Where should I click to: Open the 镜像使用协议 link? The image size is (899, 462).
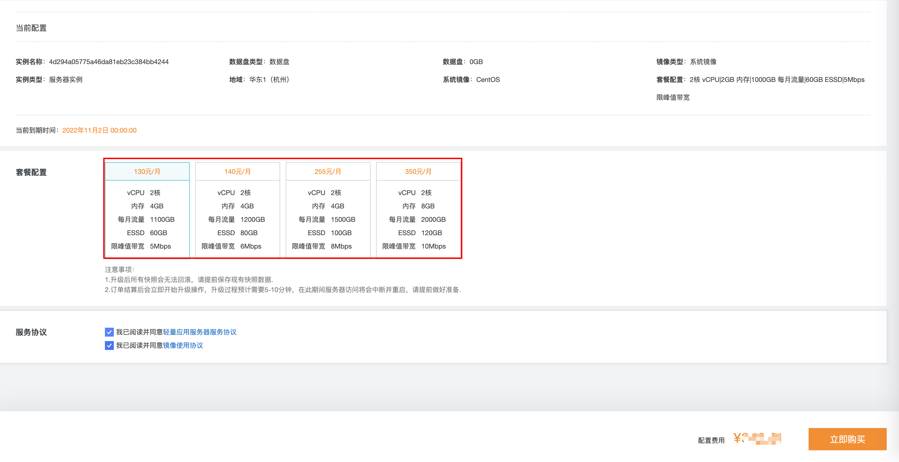tap(183, 345)
